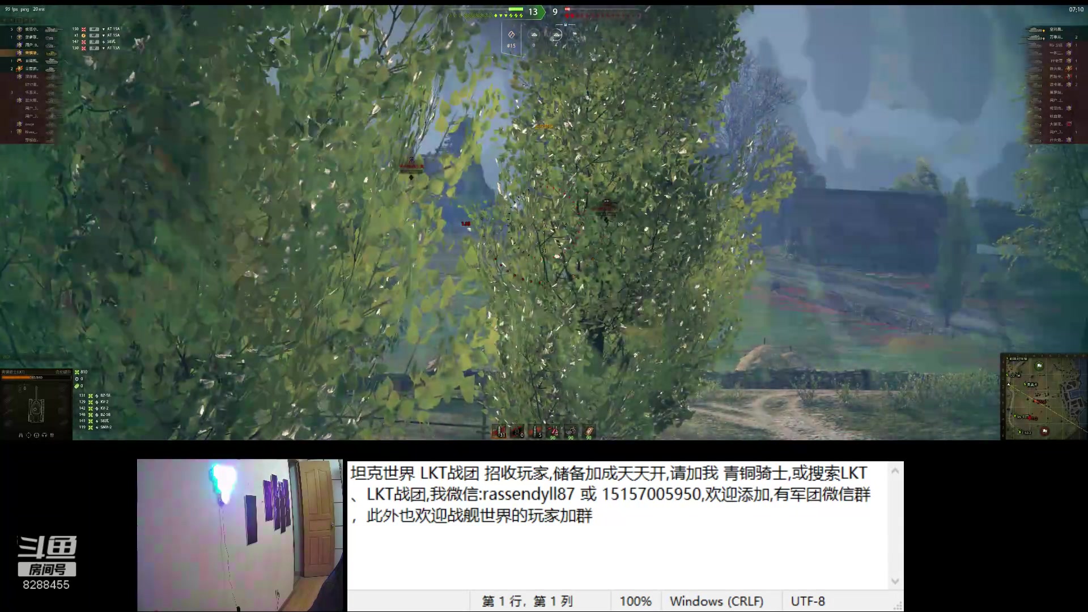The image size is (1088, 612).
Task: Click the tank counter icon showing 2
Action: 556,35
